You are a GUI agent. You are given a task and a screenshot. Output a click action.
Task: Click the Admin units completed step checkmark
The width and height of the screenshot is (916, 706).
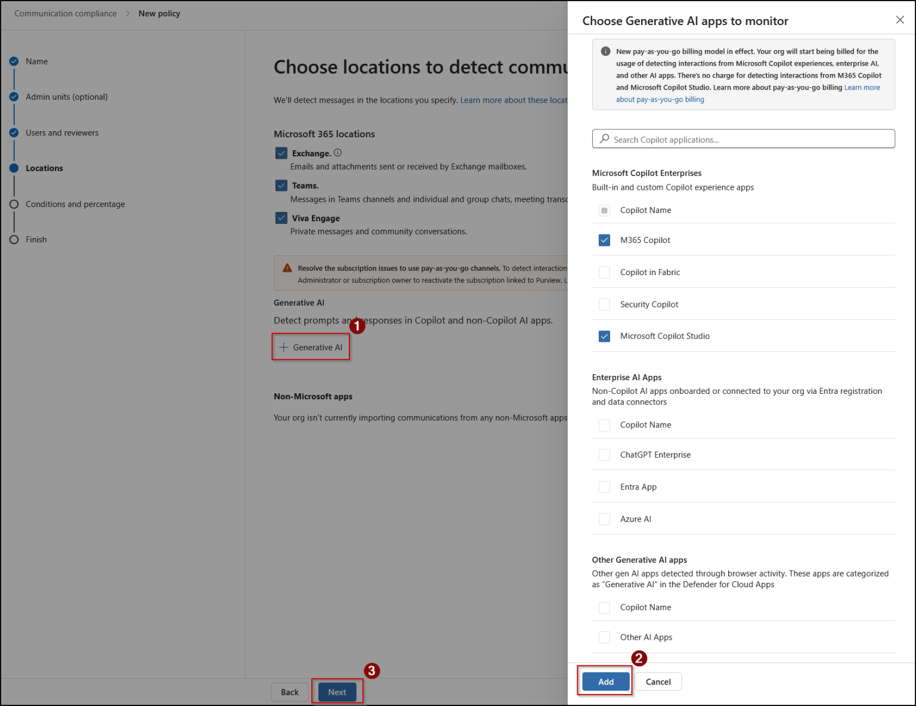point(13,97)
